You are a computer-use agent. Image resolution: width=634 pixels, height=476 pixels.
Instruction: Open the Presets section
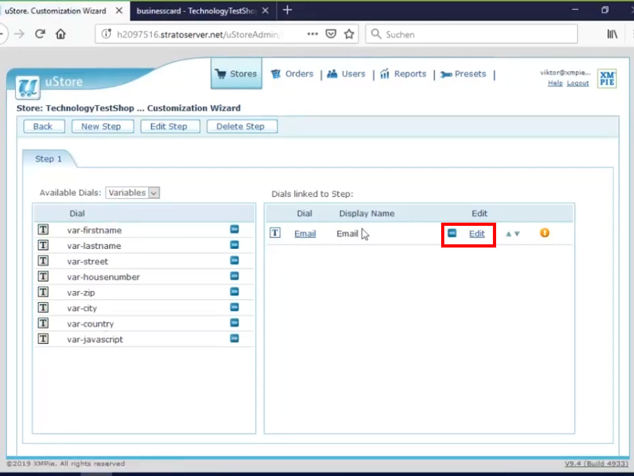[463, 74]
